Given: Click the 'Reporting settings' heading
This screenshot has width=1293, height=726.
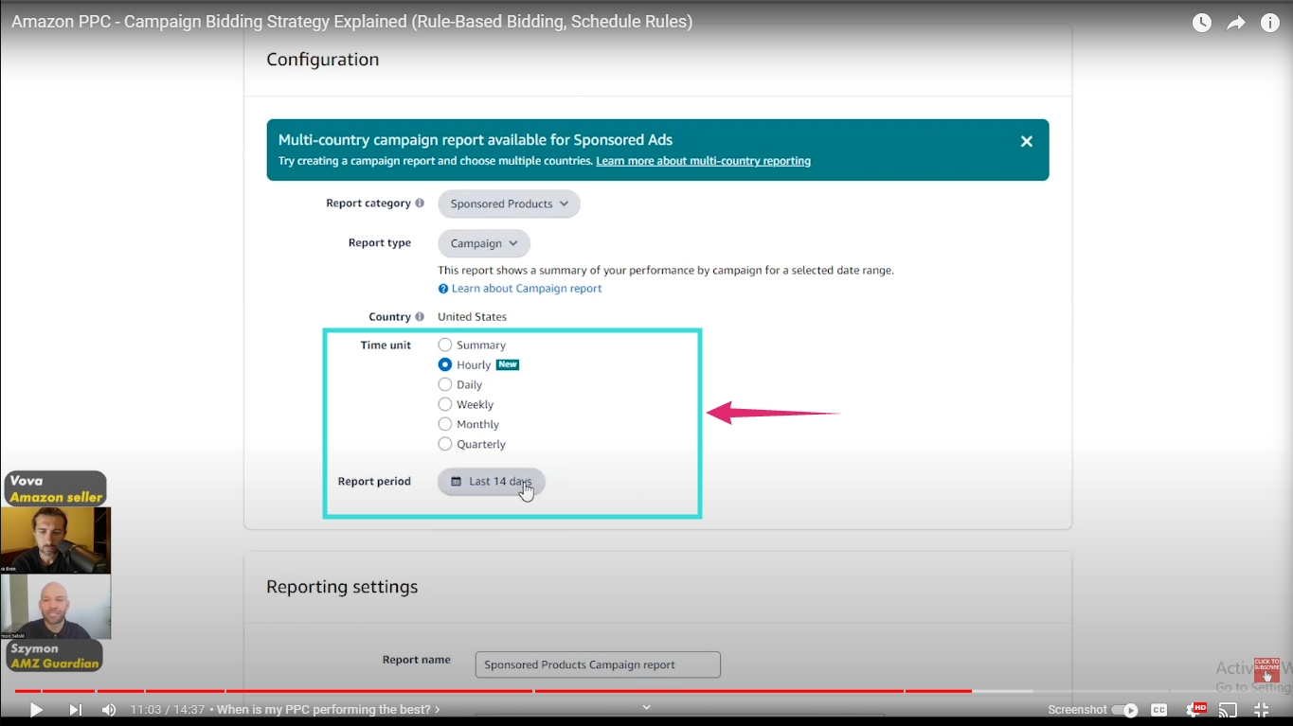Looking at the screenshot, I should pyautogui.click(x=342, y=587).
